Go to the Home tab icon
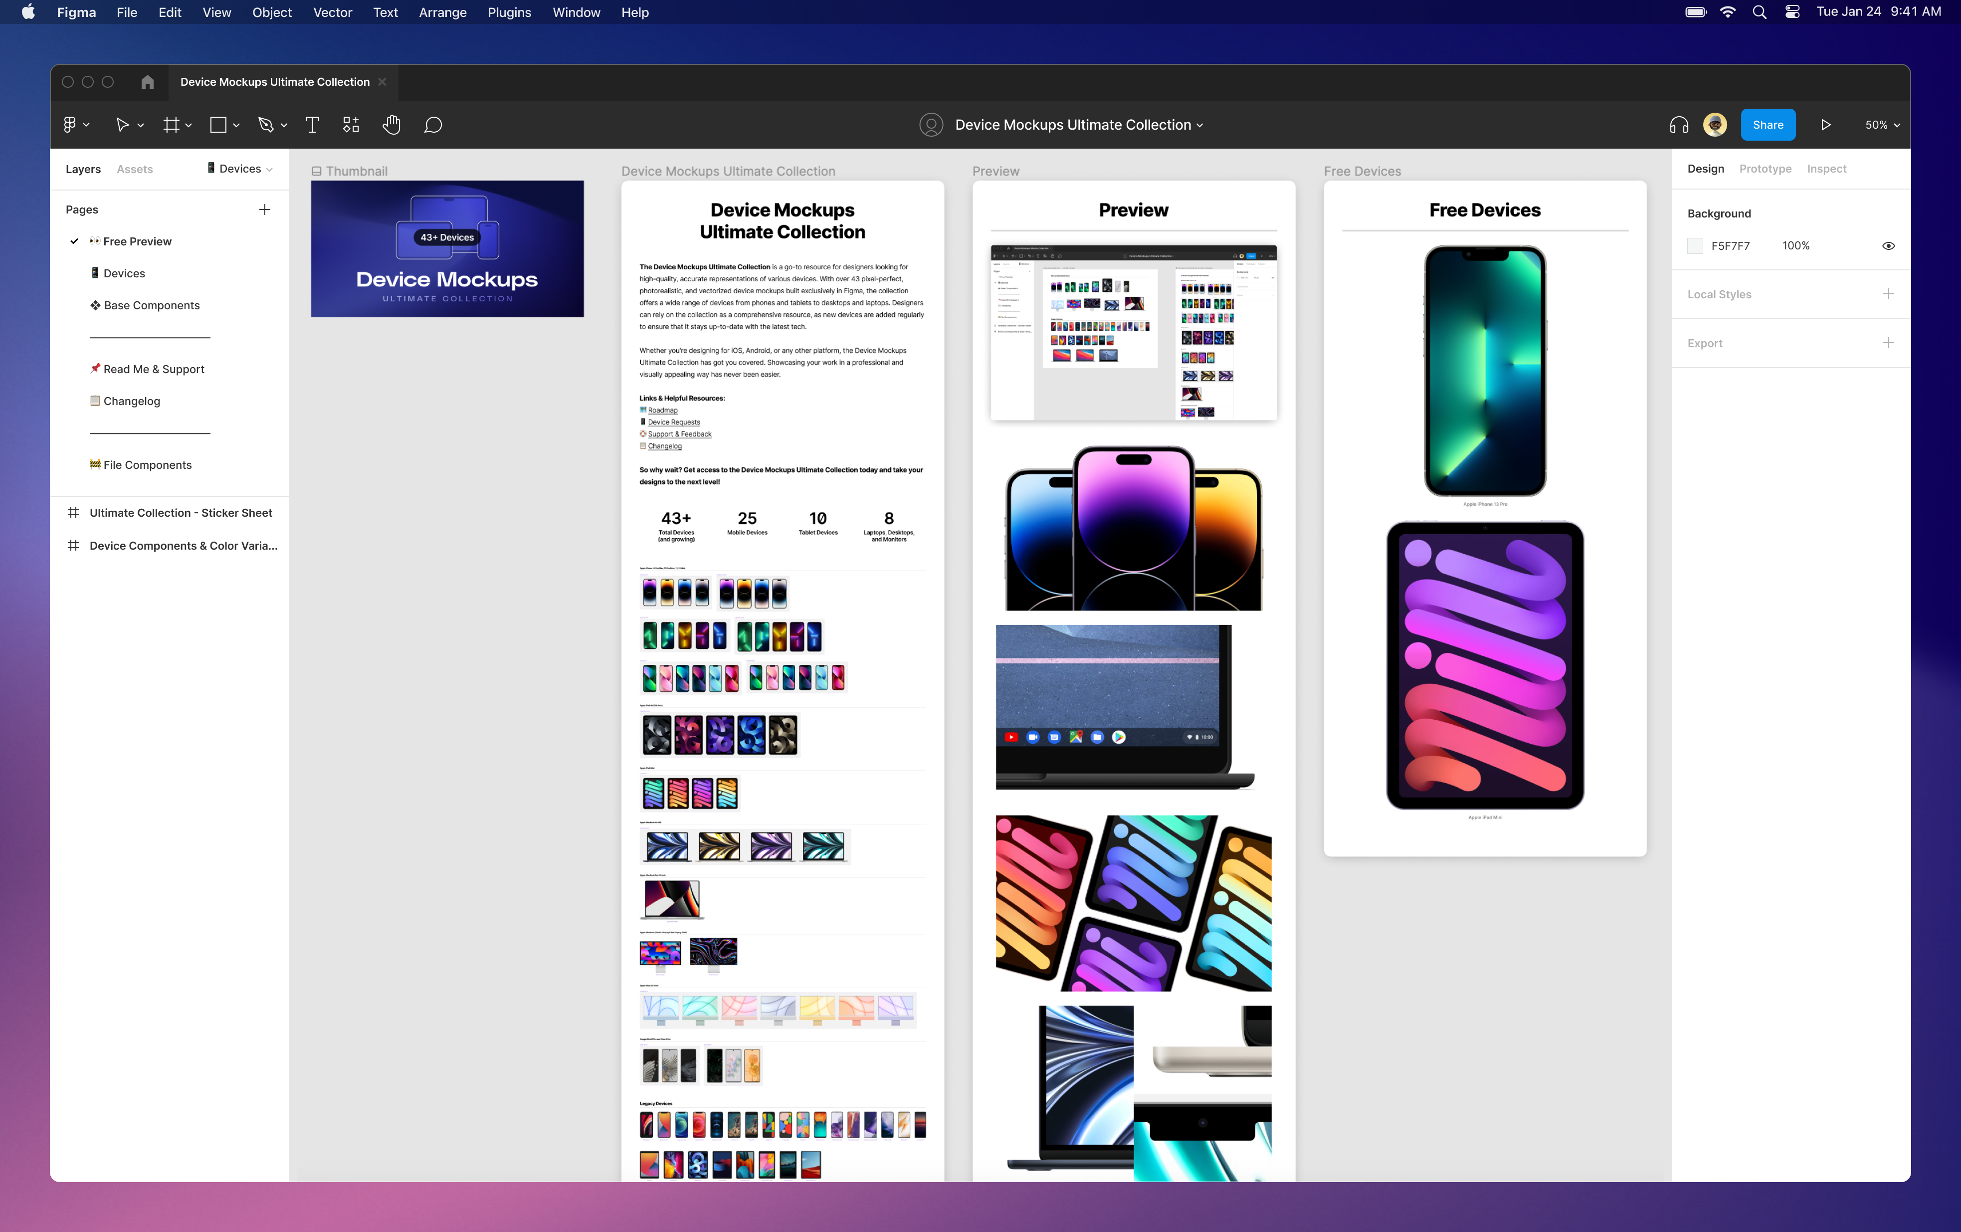1961x1232 pixels. (148, 82)
